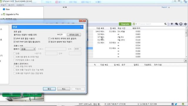This screenshot has height=106, width=188.
Task: Click the torrent list vertical scrollbar thumb
Action: tap(186, 32)
